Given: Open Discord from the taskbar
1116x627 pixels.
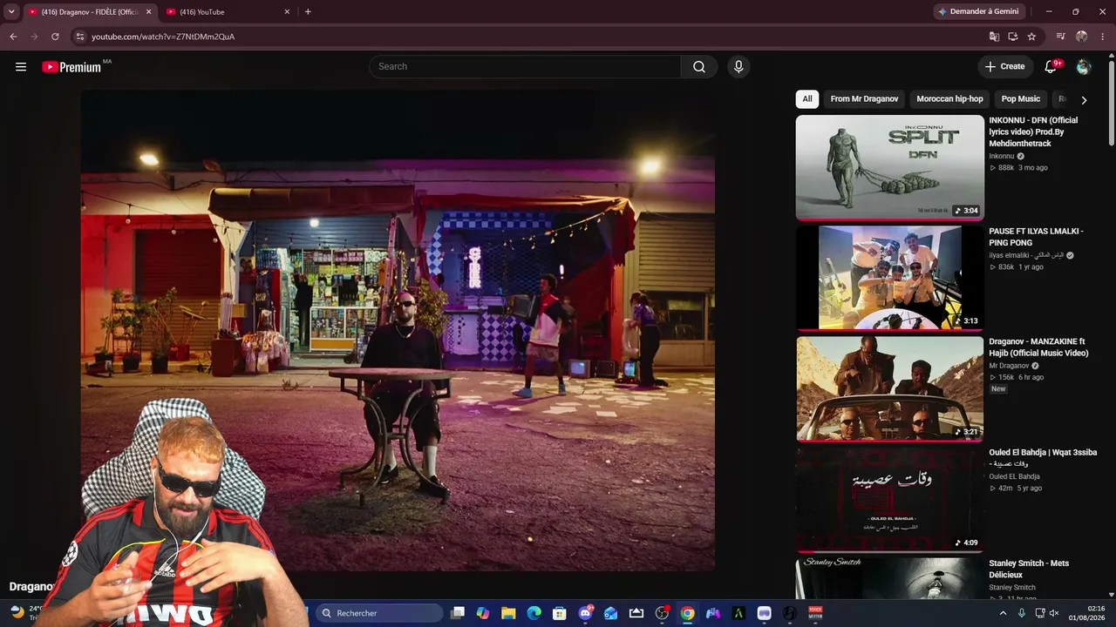Looking at the screenshot, I should point(585,613).
